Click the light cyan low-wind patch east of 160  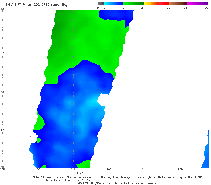point(93,101)
